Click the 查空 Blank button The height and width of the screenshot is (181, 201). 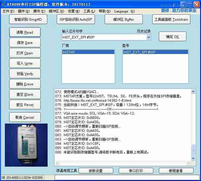25,95
